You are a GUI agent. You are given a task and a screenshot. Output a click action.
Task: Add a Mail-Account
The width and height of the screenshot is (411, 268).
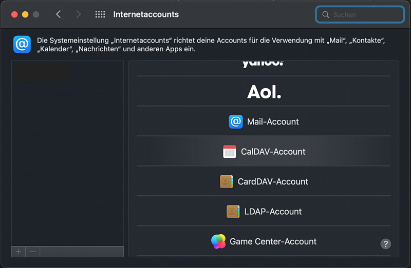(264, 121)
